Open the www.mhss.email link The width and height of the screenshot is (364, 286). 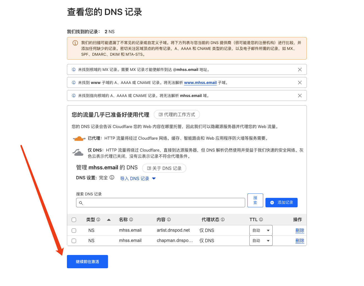[200, 83]
